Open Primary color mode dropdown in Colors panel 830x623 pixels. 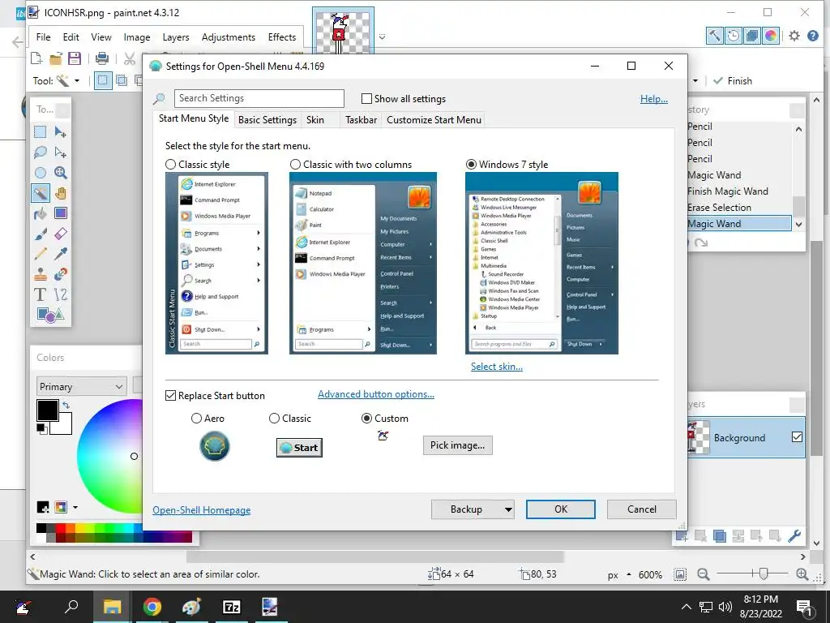(81, 387)
